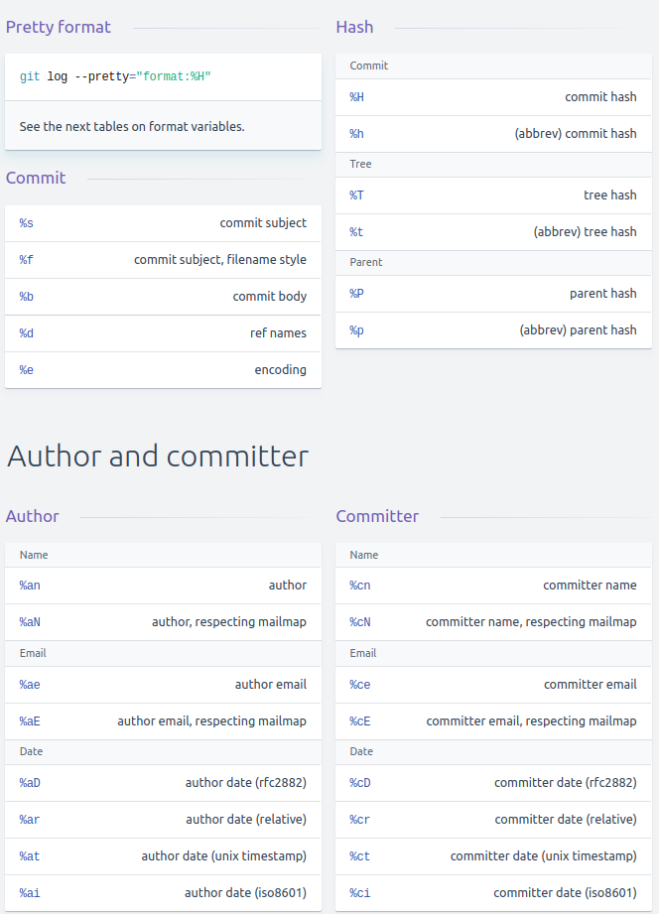Click the Pretty format section heading
Viewport: 659px width, 914px height.
coord(59,27)
